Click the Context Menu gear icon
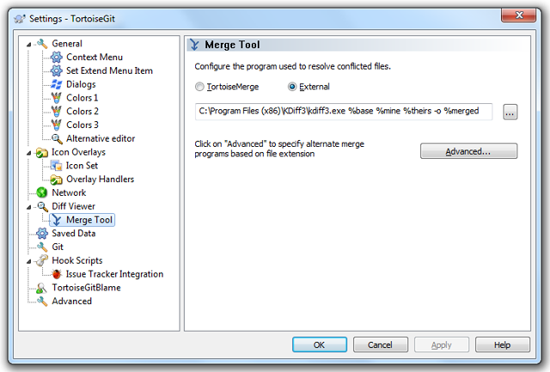 pyautogui.click(x=57, y=58)
